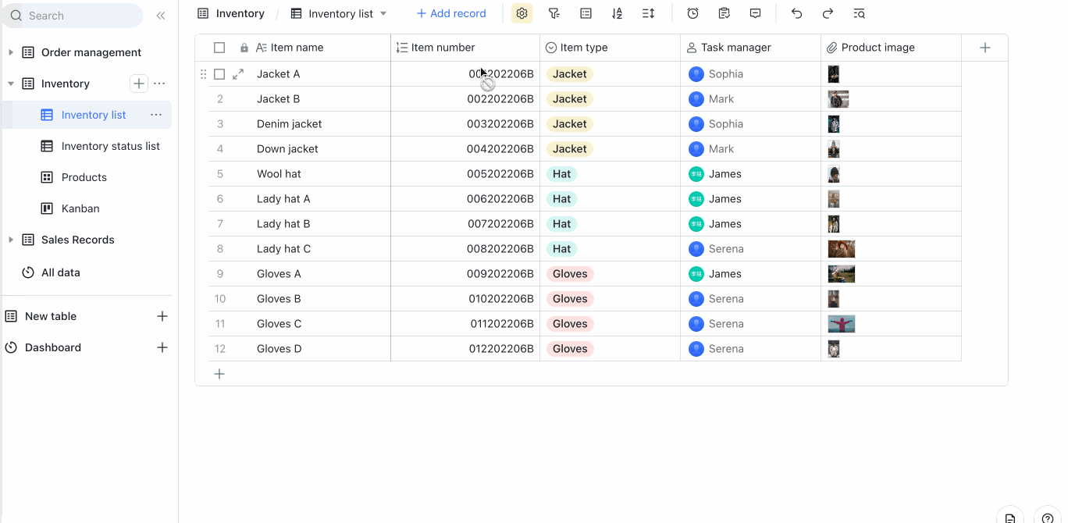Open the group records icon
The height and width of the screenshot is (523, 1068).
click(x=586, y=13)
